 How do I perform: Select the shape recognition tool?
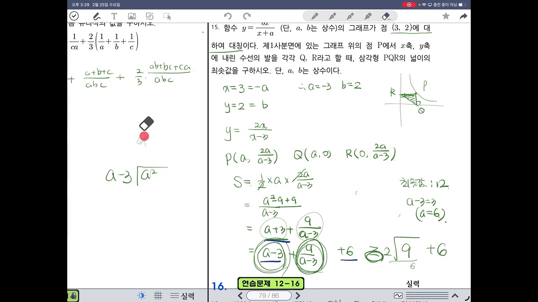[150, 16]
